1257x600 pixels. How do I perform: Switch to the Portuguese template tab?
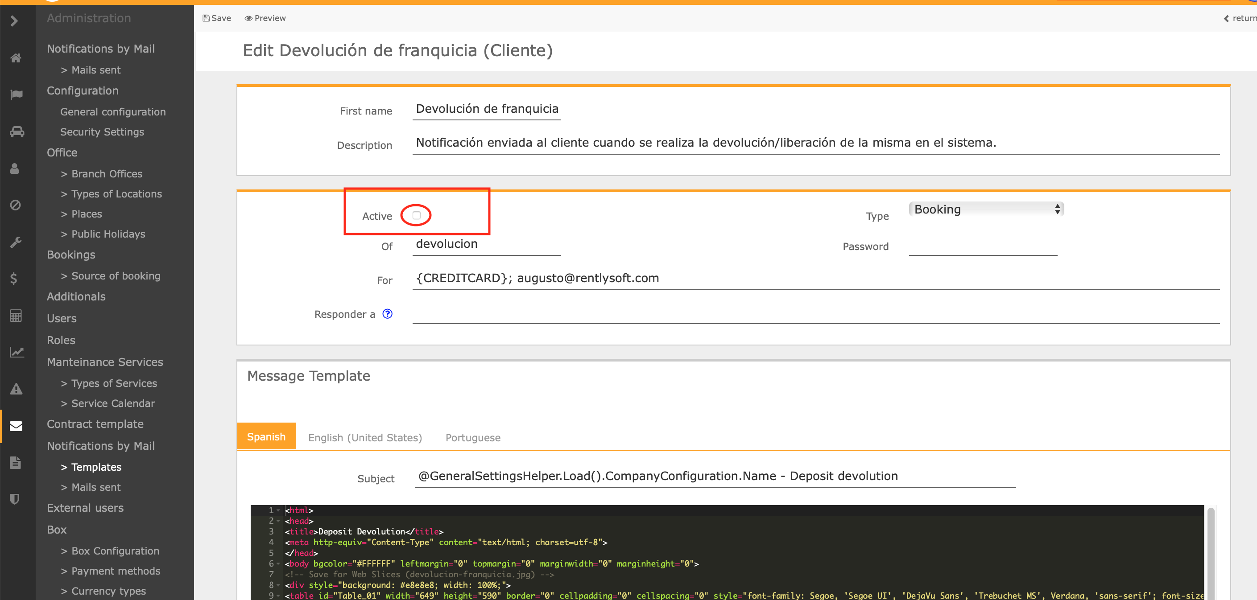tap(473, 438)
